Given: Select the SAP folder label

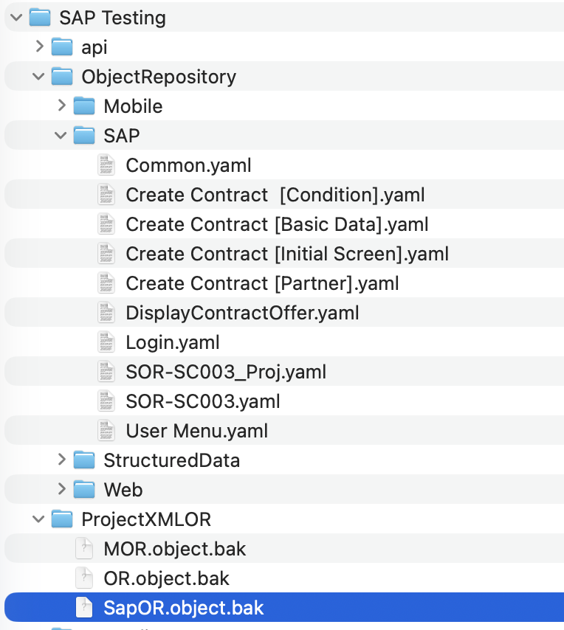Looking at the screenshot, I should pyautogui.click(x=122, y=136).
